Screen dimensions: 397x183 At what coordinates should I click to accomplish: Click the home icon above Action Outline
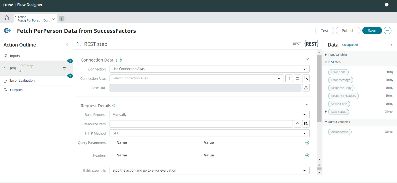coord(6,18)
